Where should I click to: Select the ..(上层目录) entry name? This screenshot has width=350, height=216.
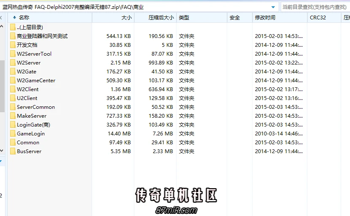click(30, 27)
